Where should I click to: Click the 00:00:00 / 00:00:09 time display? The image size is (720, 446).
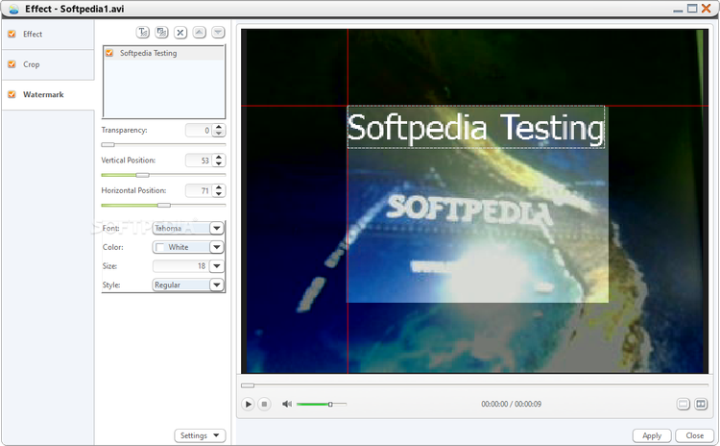pyautogui.click(x=511, y=404)
